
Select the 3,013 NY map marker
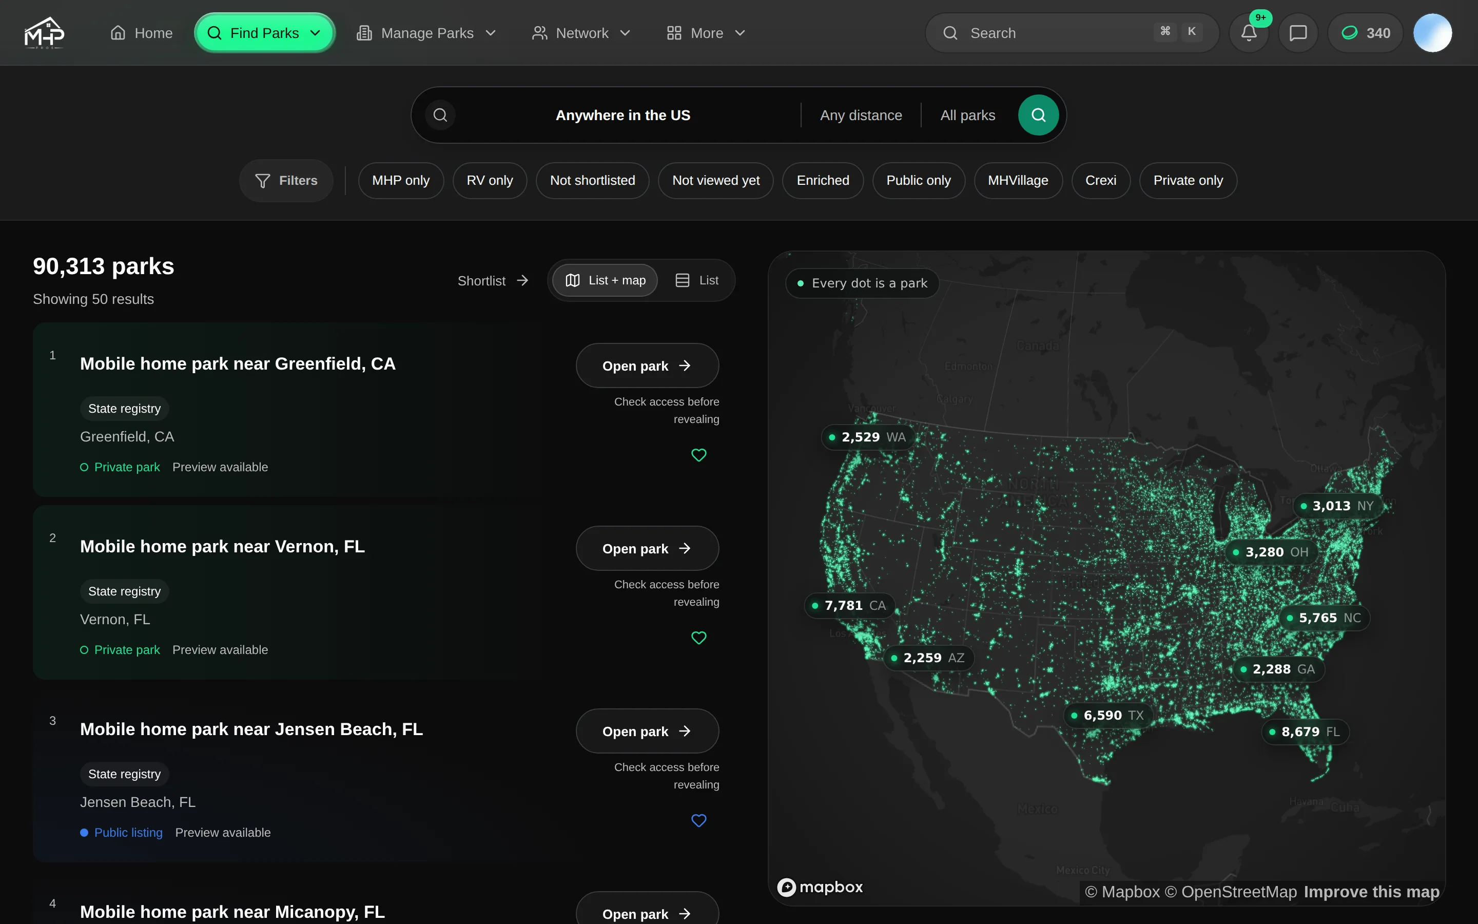1337,506
